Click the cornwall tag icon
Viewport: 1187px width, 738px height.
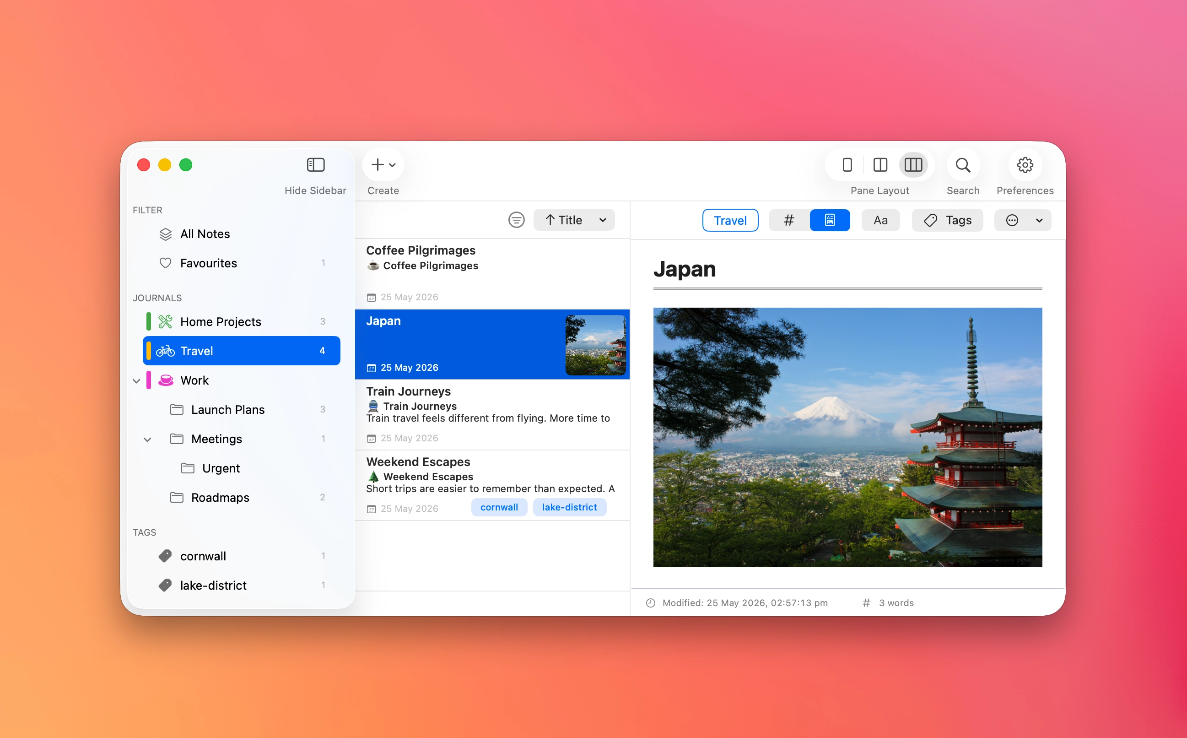tap(165, 556)
